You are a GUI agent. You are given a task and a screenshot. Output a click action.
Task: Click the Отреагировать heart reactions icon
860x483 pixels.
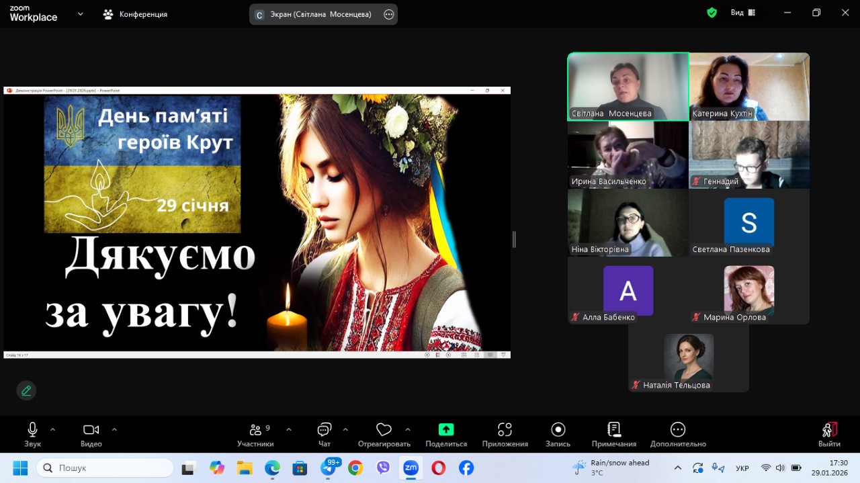click(x=384, y=430)
